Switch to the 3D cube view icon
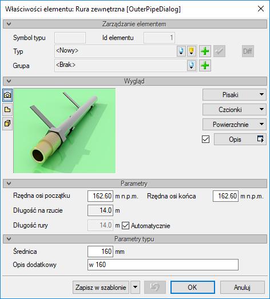 [x=7, y=123]
